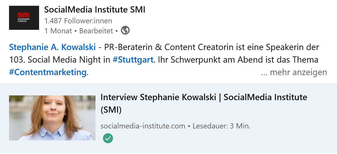337x154 pixels.
Task: Click the globe public-visibility icon
Action: pyautogui.click(x=125, y=31)
